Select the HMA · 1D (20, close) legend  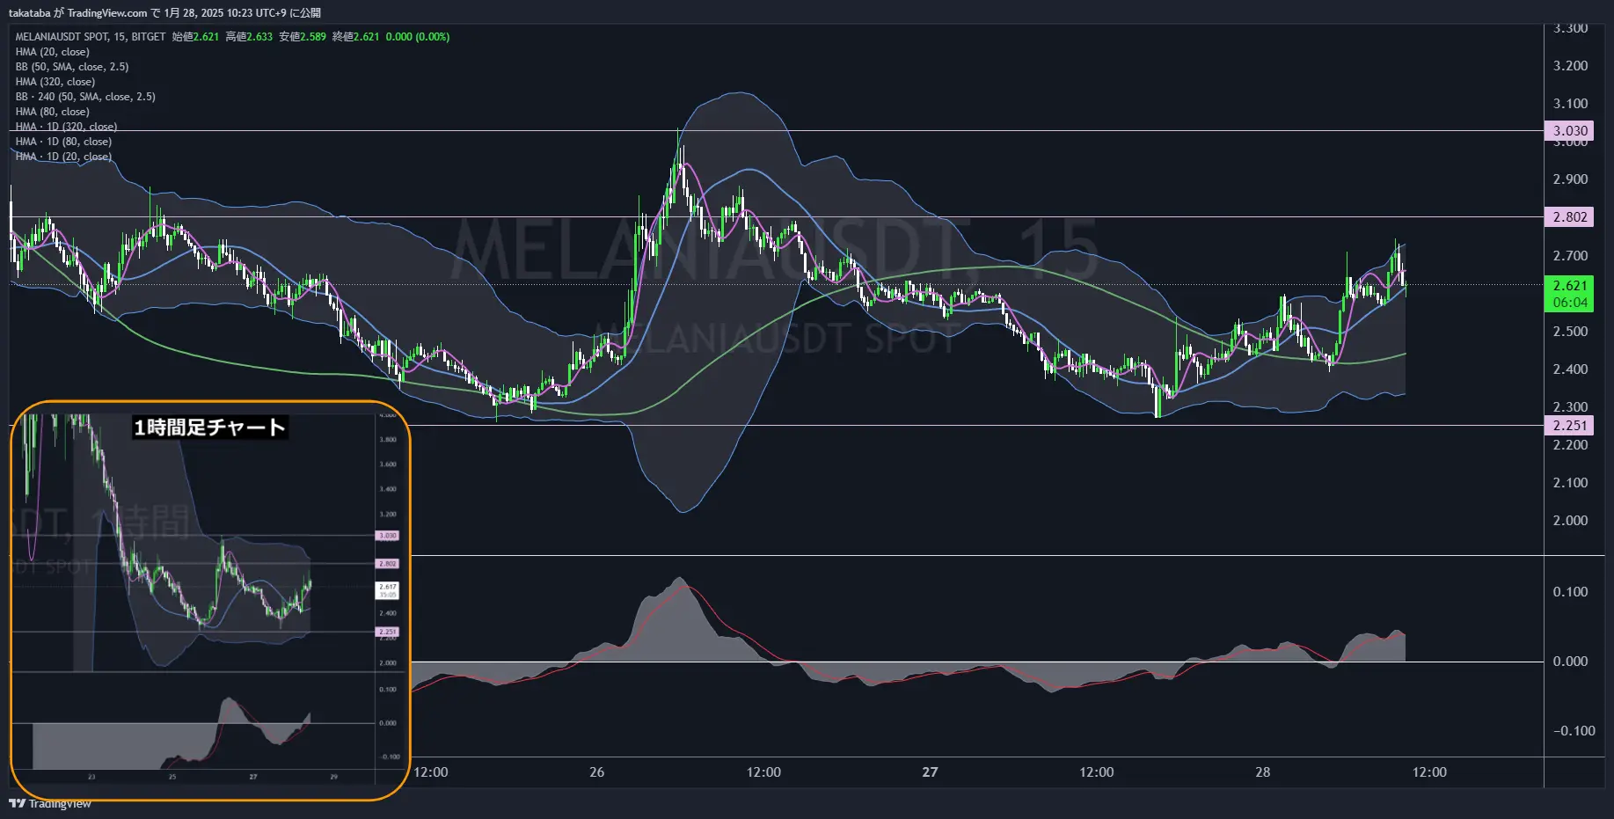coord(63,157)
